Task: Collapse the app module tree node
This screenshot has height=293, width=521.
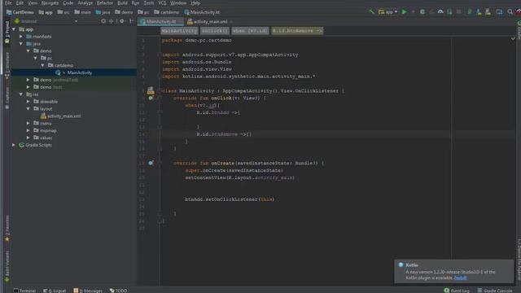Action: pyautogui.click(x=14, y=29)
